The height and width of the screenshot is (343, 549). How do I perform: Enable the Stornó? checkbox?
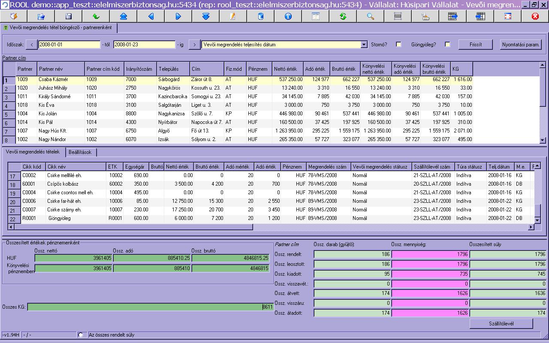tap(399, 45)
